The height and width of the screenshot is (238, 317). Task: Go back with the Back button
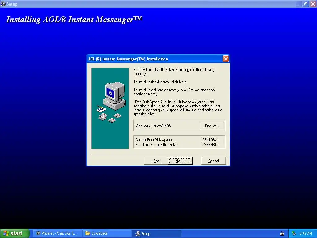[156, 161]
